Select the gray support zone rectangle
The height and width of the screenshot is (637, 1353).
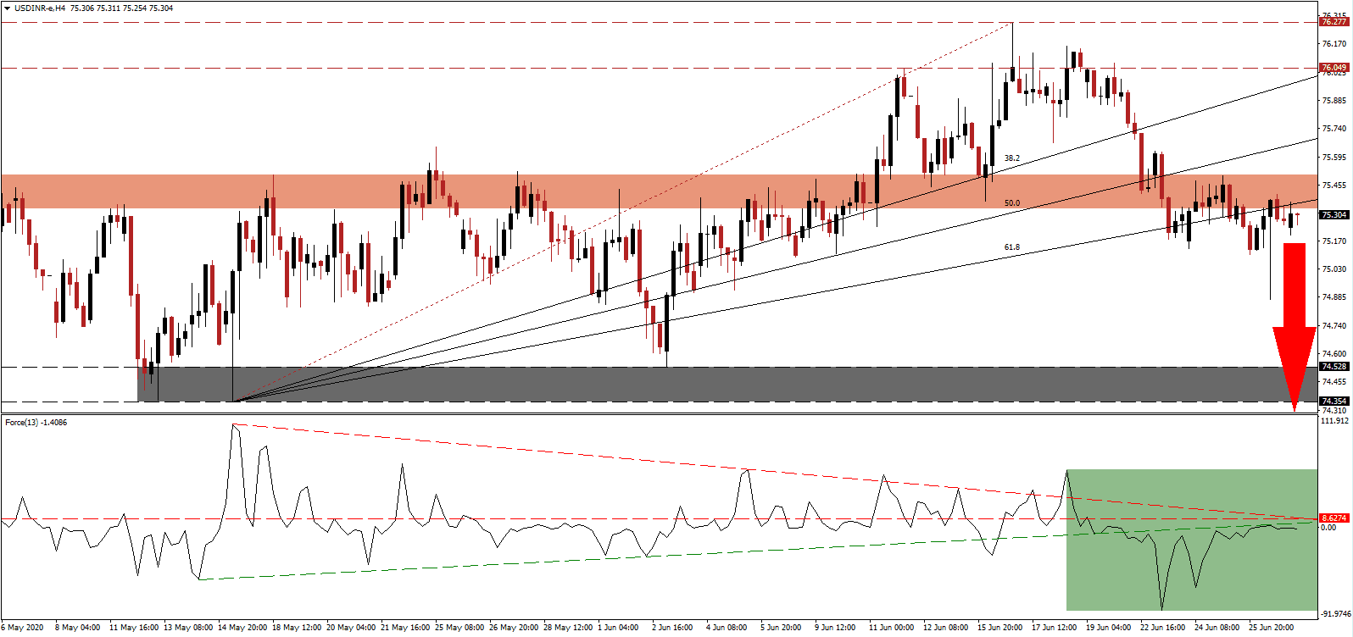tap(678, 385)
